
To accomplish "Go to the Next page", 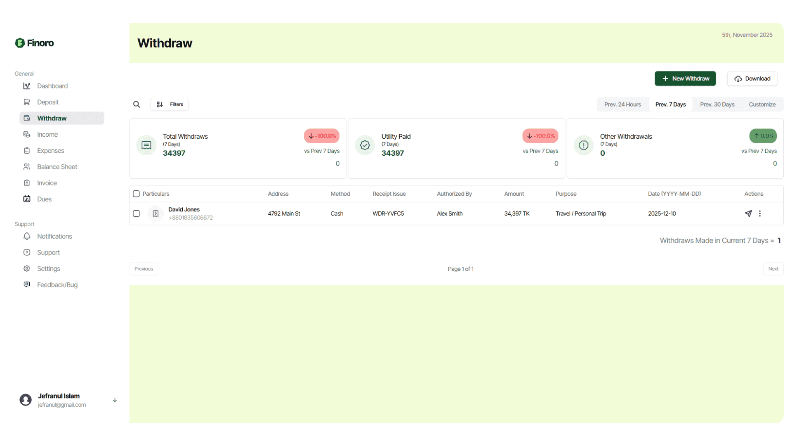I will coord(773,269).
